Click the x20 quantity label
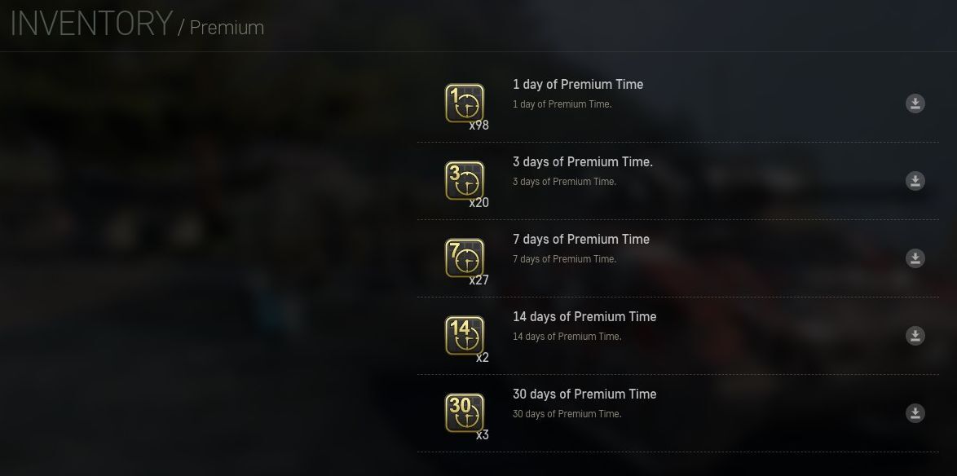This screenshot has height=476, width=957. pyautogui.click(x=479, y=203)
